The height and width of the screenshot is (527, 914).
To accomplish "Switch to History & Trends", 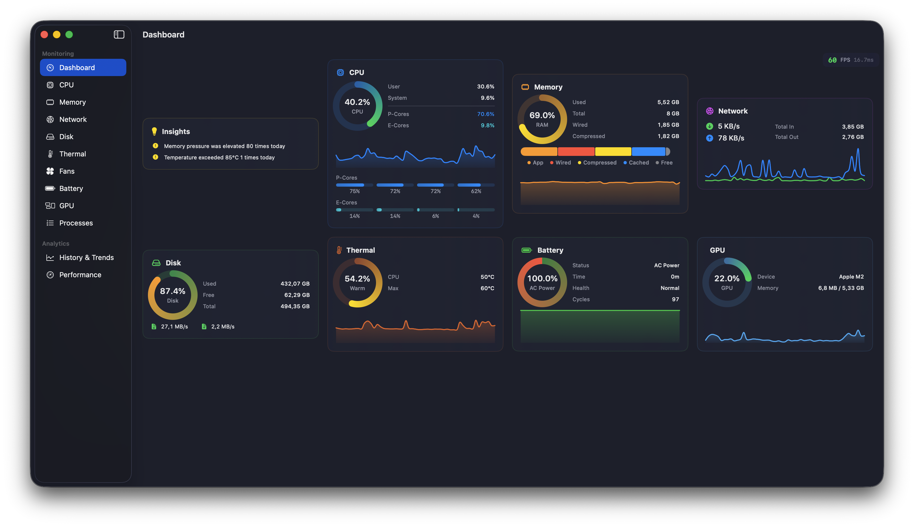I will tap(86, 257).
